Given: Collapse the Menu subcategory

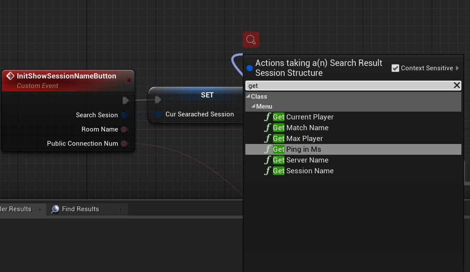Looking at the screenshot, I should point(253,106).
